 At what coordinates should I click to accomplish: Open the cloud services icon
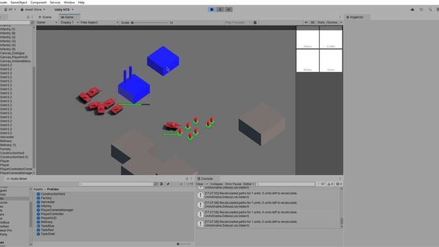(x=412, y=10)
